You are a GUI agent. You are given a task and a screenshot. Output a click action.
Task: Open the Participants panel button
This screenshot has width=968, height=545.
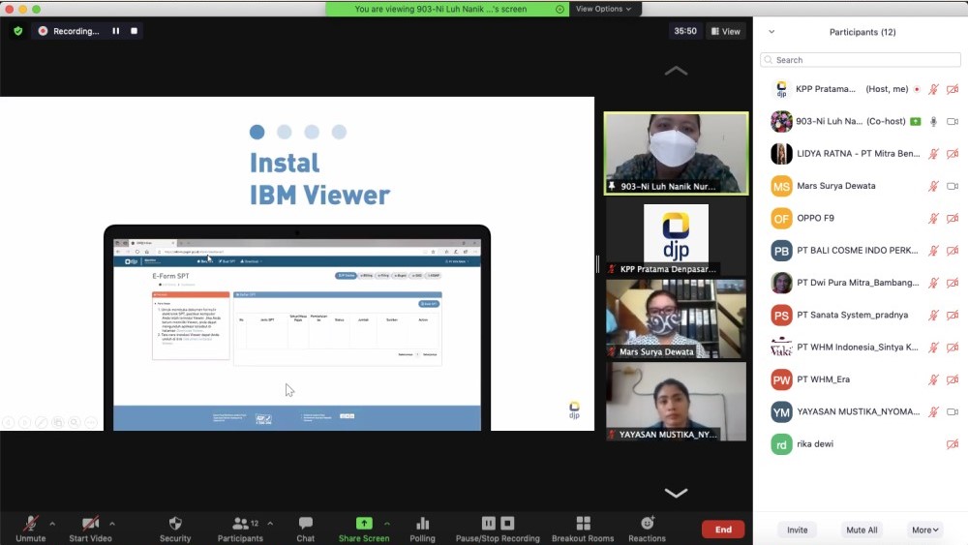[x=240, y=524]
